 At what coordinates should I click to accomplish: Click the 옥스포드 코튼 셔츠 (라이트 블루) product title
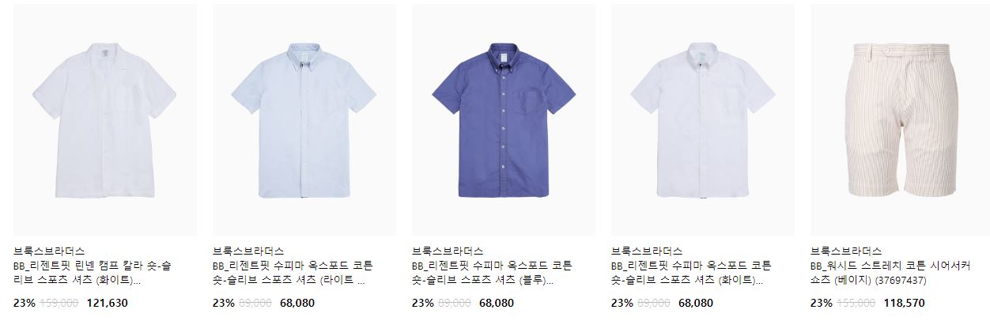coord(293,273)
